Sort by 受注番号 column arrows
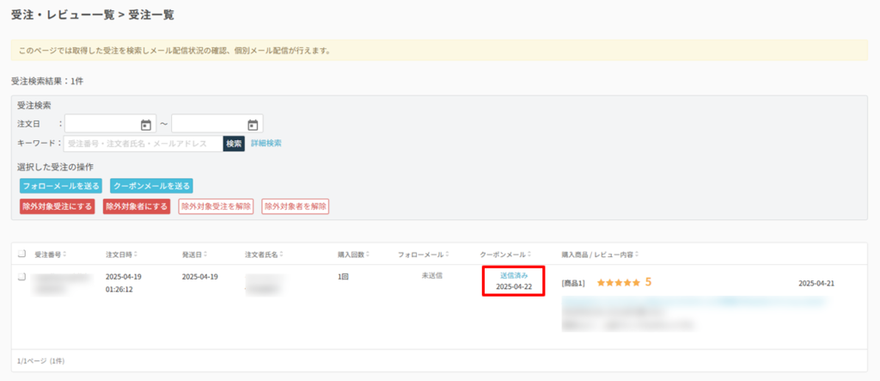The image size is (880, 381). point(65,255)
